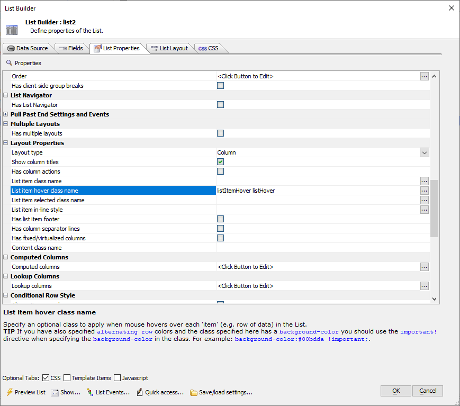Click the Preview List label
This screenshot has width=460, height=406.
coord(30,393)
